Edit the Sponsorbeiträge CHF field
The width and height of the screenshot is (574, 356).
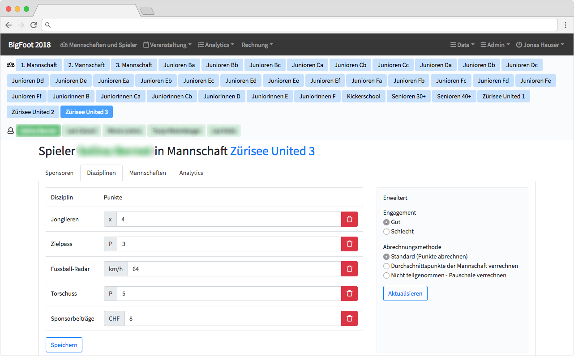233,318
